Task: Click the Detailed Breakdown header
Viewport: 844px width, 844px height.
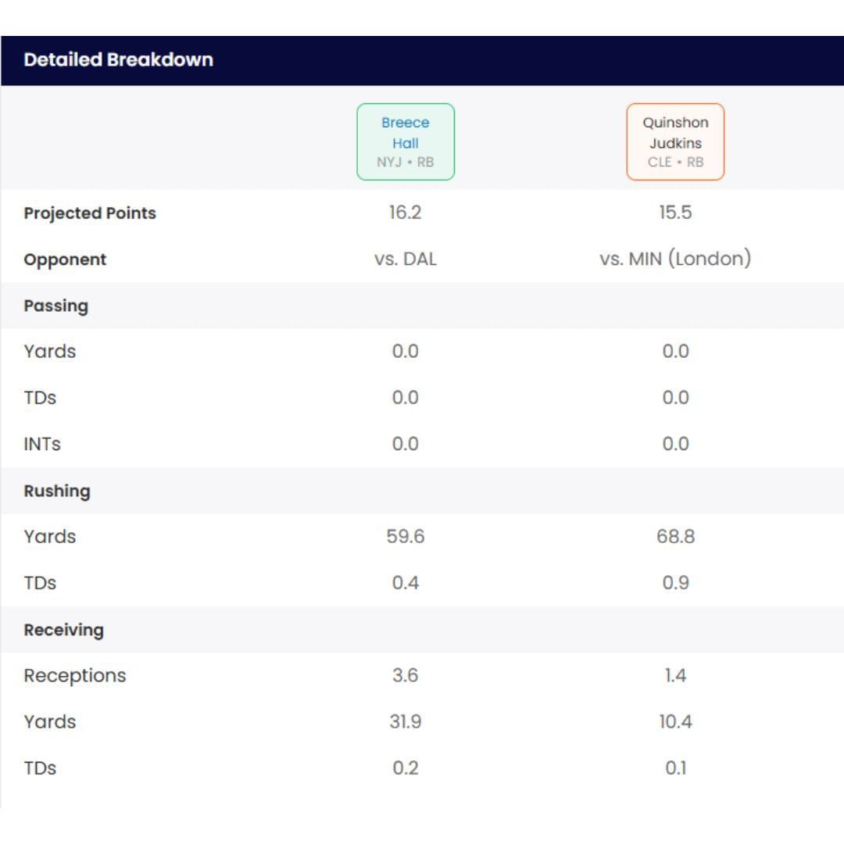Action: pos(119,60)
